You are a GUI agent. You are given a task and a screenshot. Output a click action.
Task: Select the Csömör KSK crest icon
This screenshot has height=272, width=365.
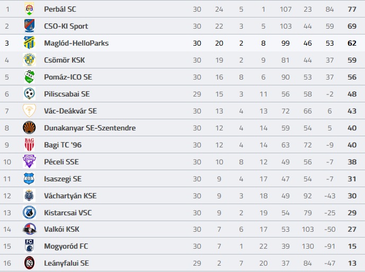[29, 60]
